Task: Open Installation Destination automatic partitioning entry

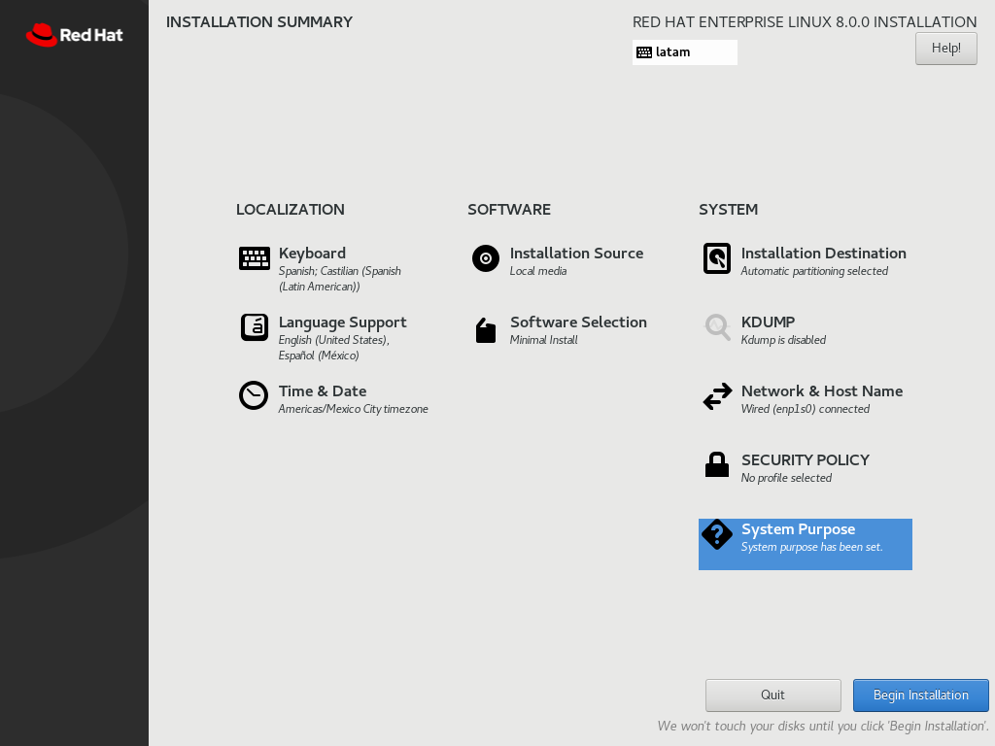Action: pyautogui.click(x=814, y=271)
